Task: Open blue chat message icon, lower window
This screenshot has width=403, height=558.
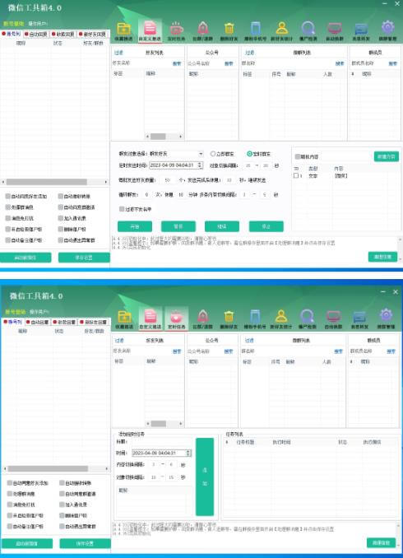Action: (359, 319)
